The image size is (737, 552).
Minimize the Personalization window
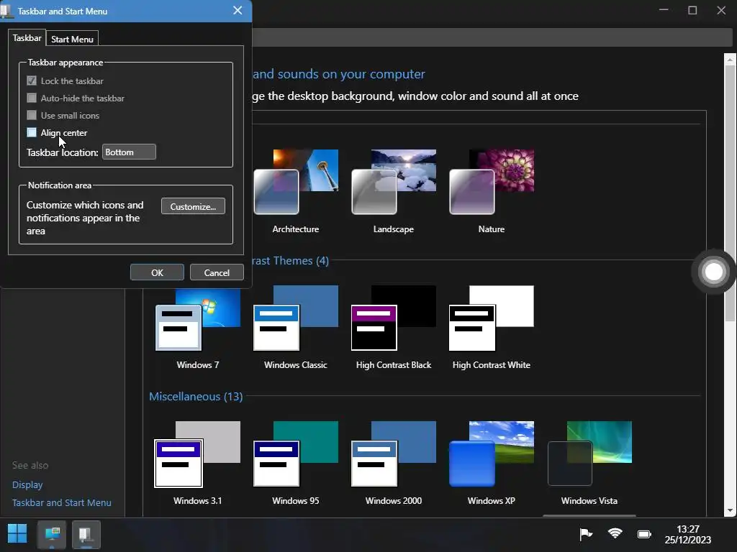point(664,10)
